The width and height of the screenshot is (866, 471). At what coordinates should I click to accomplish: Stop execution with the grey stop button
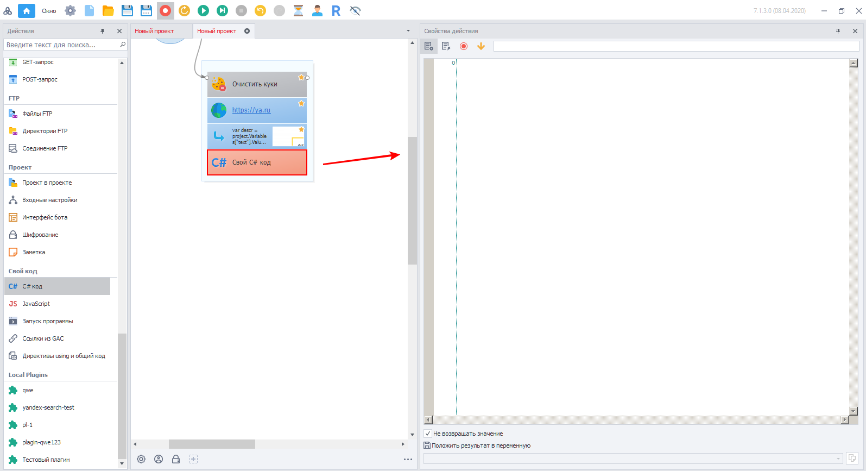point(242,10)
